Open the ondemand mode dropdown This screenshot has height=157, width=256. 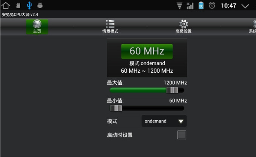[x=164, y=121]
